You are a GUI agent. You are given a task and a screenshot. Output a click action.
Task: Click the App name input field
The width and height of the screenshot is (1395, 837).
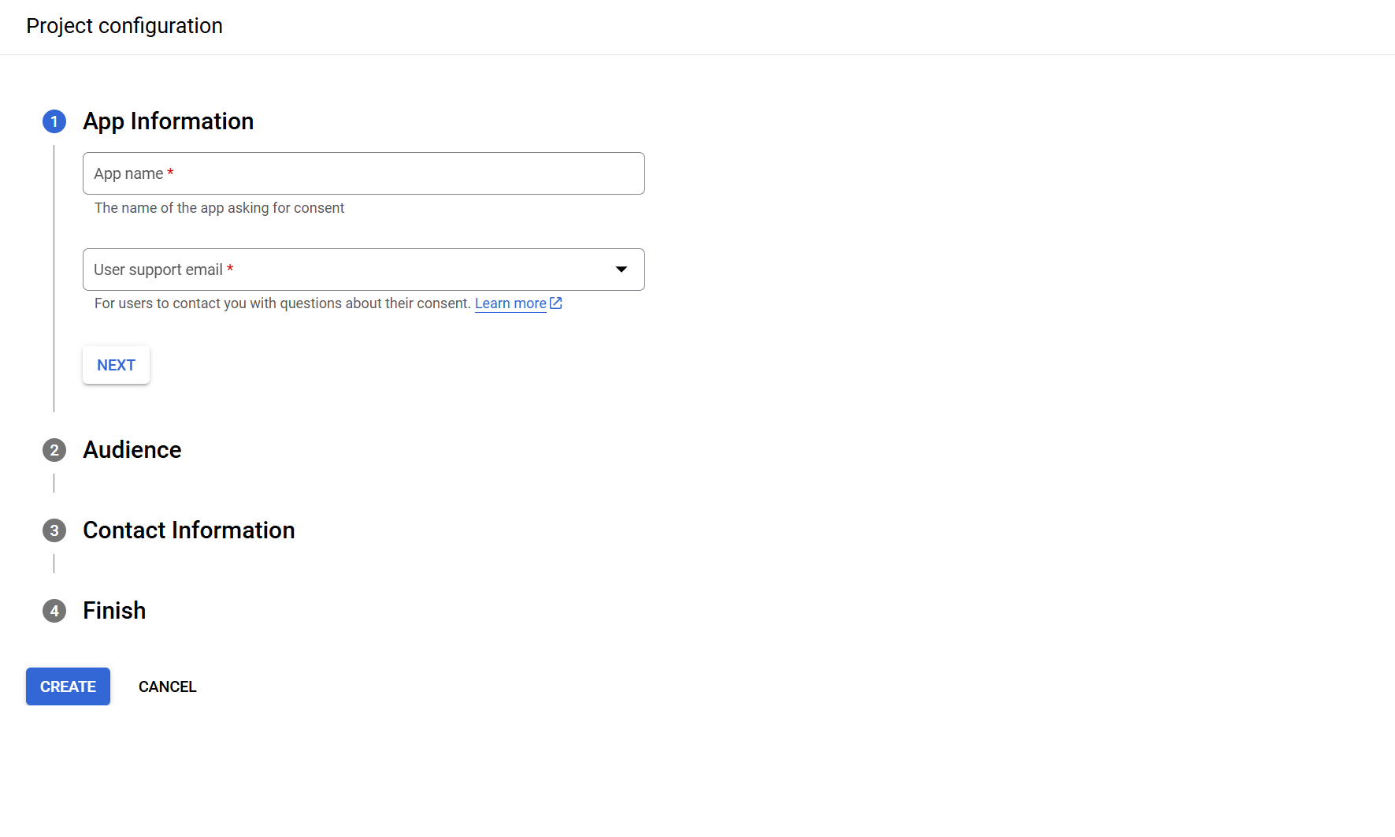pyautogui.click(x=362, y=173)
